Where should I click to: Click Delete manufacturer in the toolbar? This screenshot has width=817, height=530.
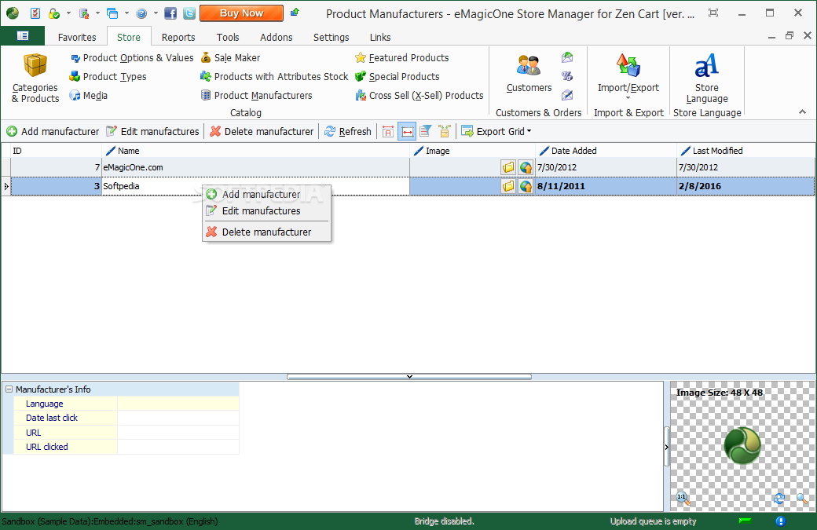click(x=262, y=131)
